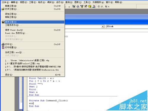Click the 行 27, 列 4 position indicator
The image size is (148, 111).
pyautogui.click(x=103, y=7)
